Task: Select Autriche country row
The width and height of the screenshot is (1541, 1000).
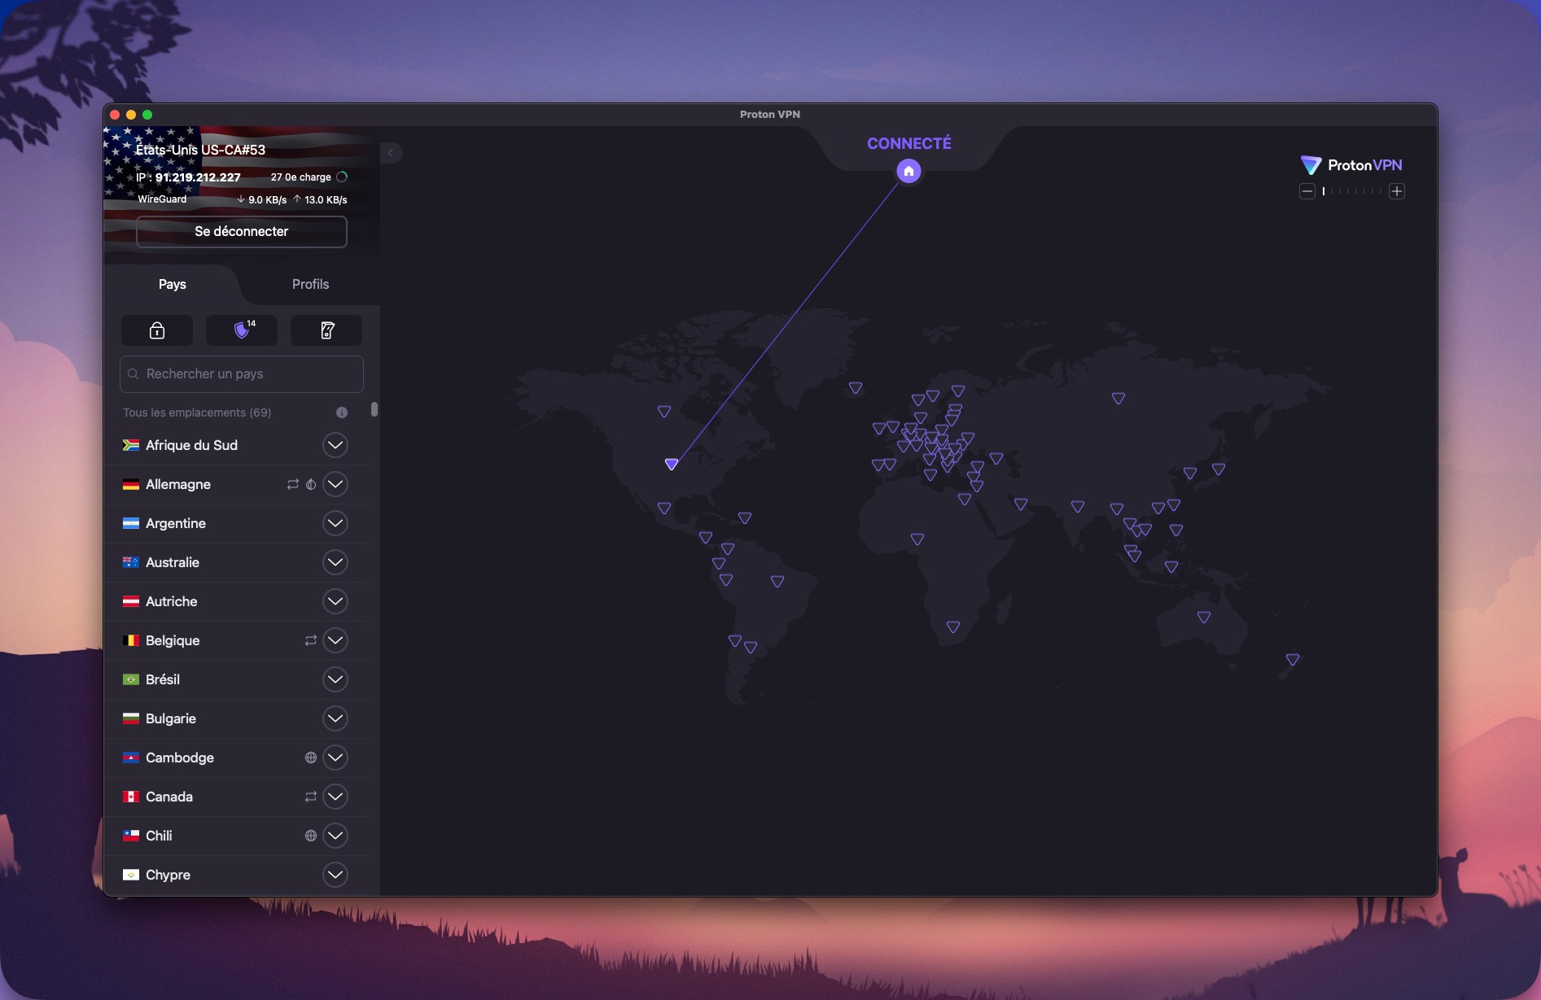Action: (237, 601)
